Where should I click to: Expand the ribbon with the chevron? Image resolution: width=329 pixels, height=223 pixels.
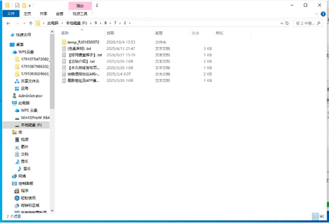[x=317, y=14]
